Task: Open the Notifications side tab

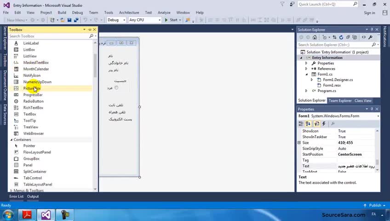Action: click(x=385, y=36)
